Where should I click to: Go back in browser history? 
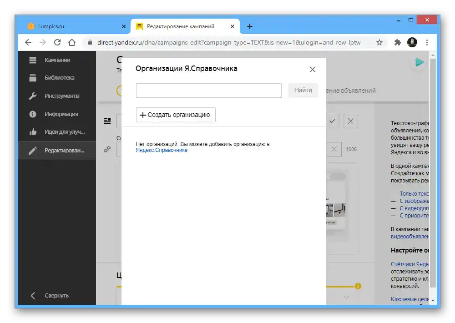[28, 43]
